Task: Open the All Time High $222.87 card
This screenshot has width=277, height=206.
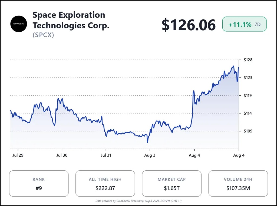Action: pyautogui.click(x=105, y=183)
